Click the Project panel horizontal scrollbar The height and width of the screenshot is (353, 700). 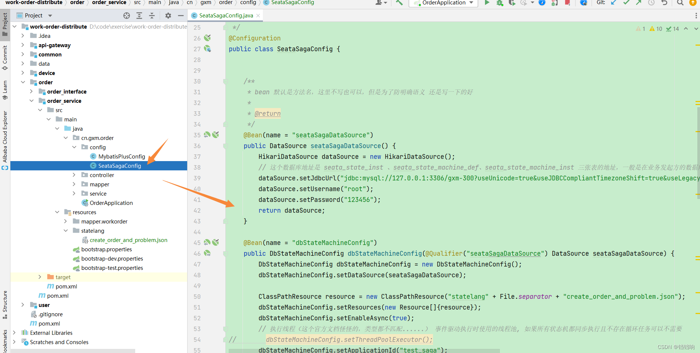(73, 351)
